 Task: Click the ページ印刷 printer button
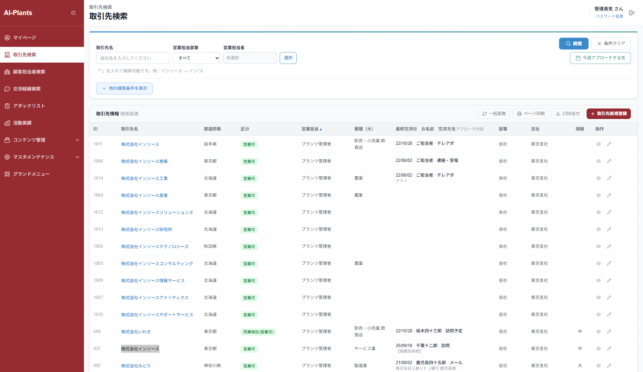point(531,114)
